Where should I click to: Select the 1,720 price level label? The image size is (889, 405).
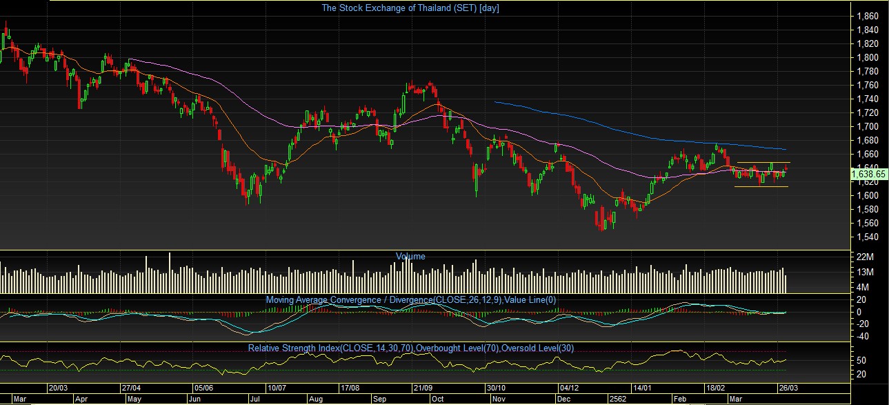pos(866,112)
